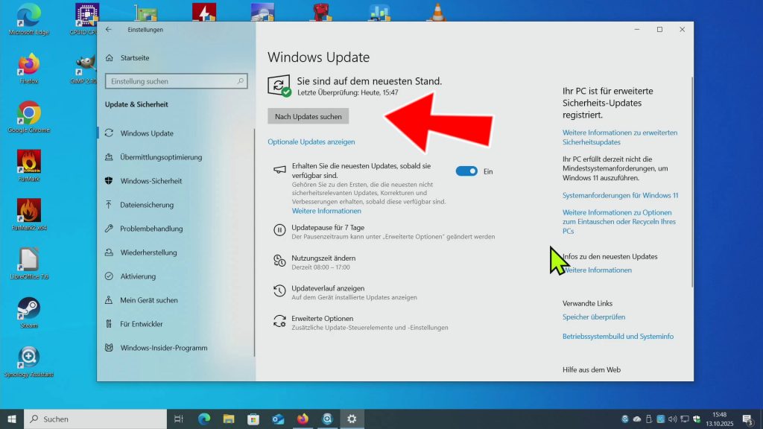Open Firefox from the taskbar
Screen dimensions: 763x429
click(x=302, y=419)
